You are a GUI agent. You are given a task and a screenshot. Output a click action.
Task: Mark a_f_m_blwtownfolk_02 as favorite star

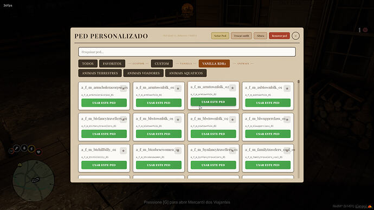pos(233,120)
